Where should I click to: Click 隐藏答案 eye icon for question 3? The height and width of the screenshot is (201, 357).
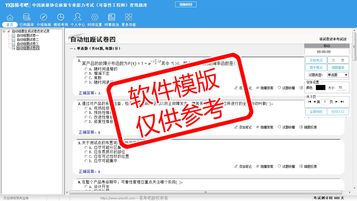258,166
